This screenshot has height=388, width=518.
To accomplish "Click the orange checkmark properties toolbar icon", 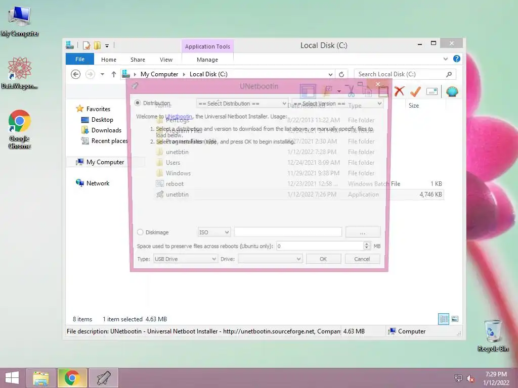I will pos(415,91).
